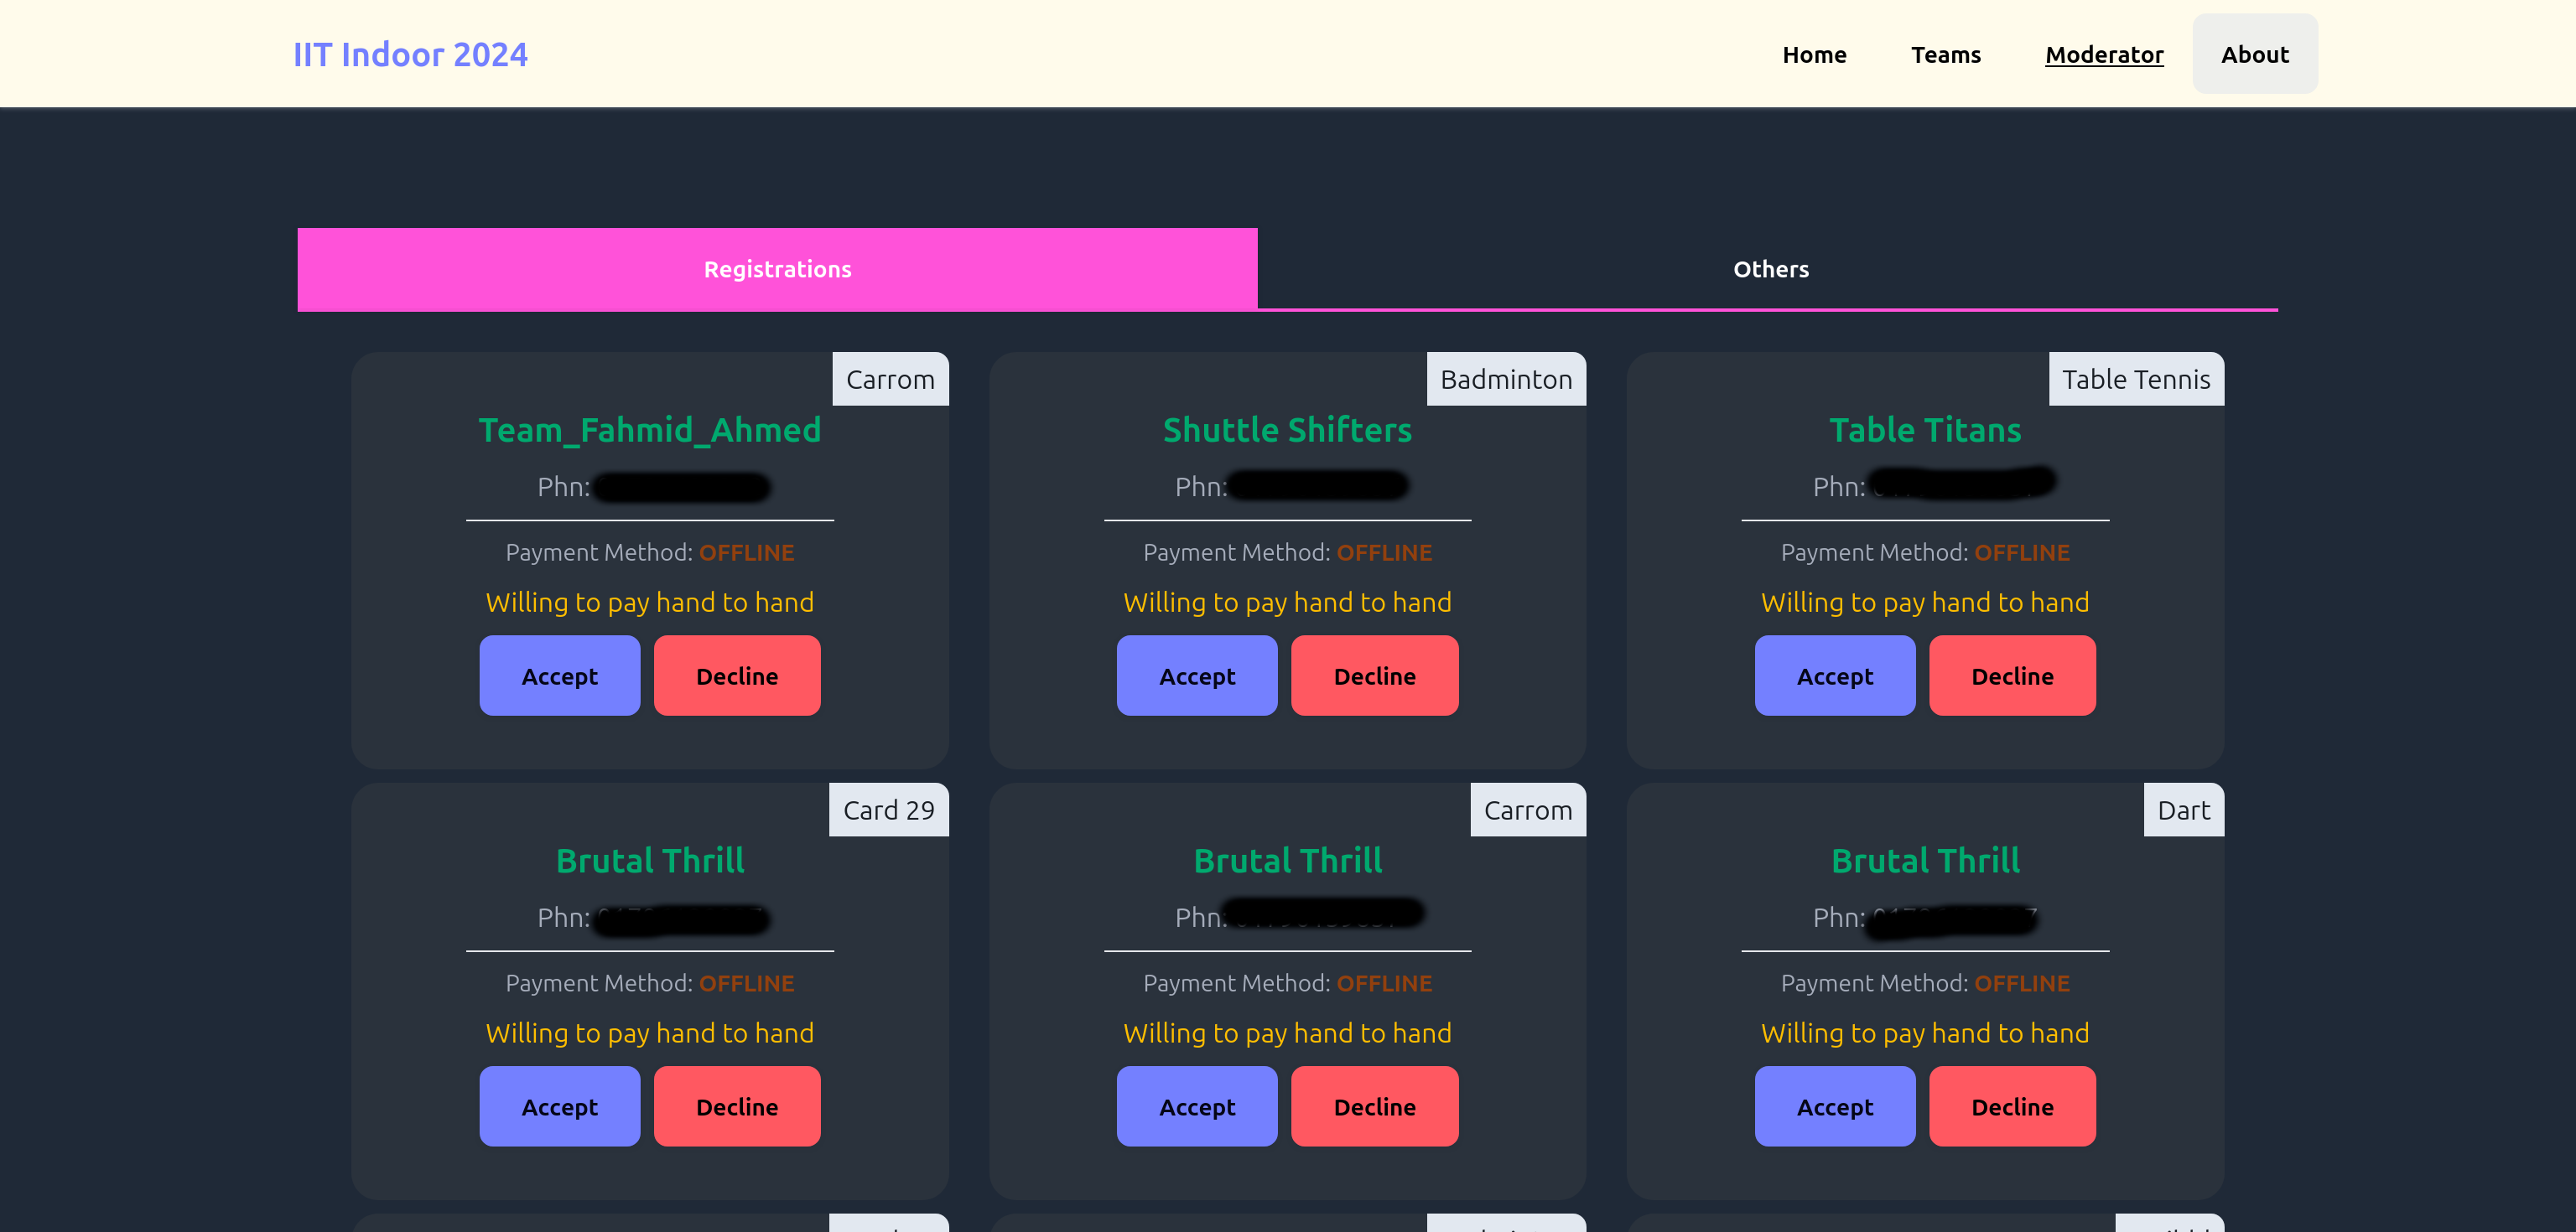Image resolution: width=2576 pixels, height=1232 pixels.
Task: Open the About page
Action: point(2254,54)
